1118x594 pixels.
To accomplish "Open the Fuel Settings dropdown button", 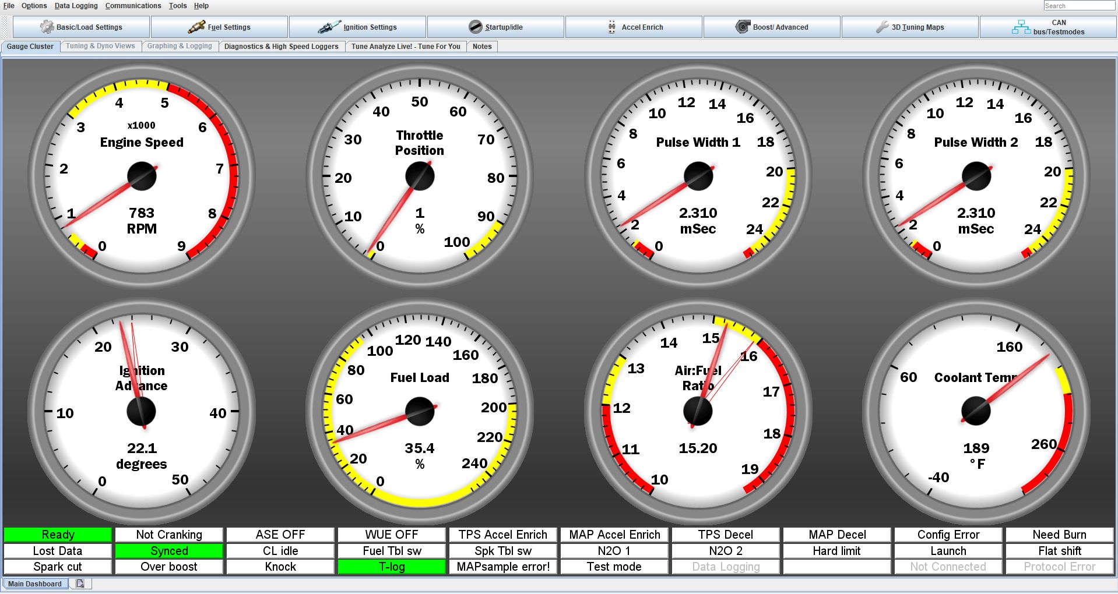I will (x=219, y=27).
